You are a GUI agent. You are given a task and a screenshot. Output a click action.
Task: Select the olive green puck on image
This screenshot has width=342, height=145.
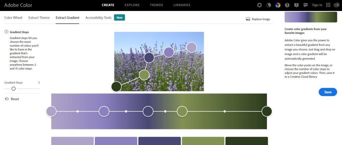144,75
